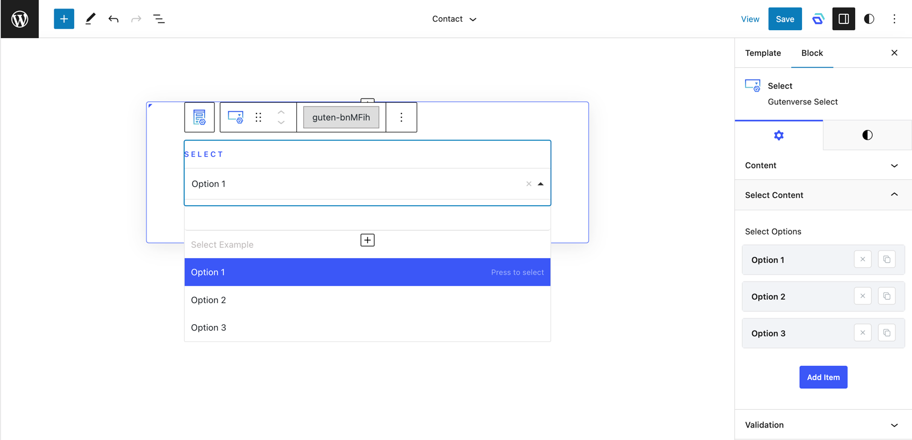The width and height of the screenshot is (912, 440).
Task: Select the parent form block icon
Action: (199, 117)
